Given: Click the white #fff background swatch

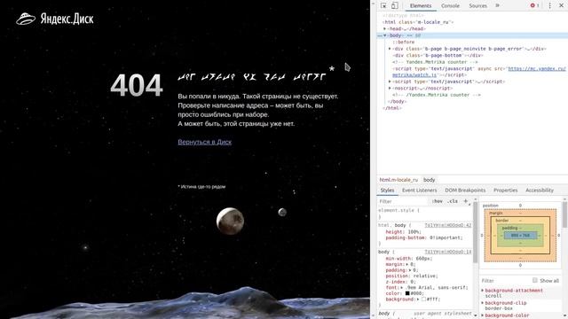Looking at the screenshot, I should [423, 300].
